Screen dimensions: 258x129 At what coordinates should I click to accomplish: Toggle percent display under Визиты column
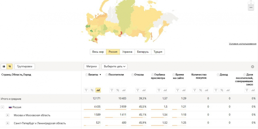point(92,90)
